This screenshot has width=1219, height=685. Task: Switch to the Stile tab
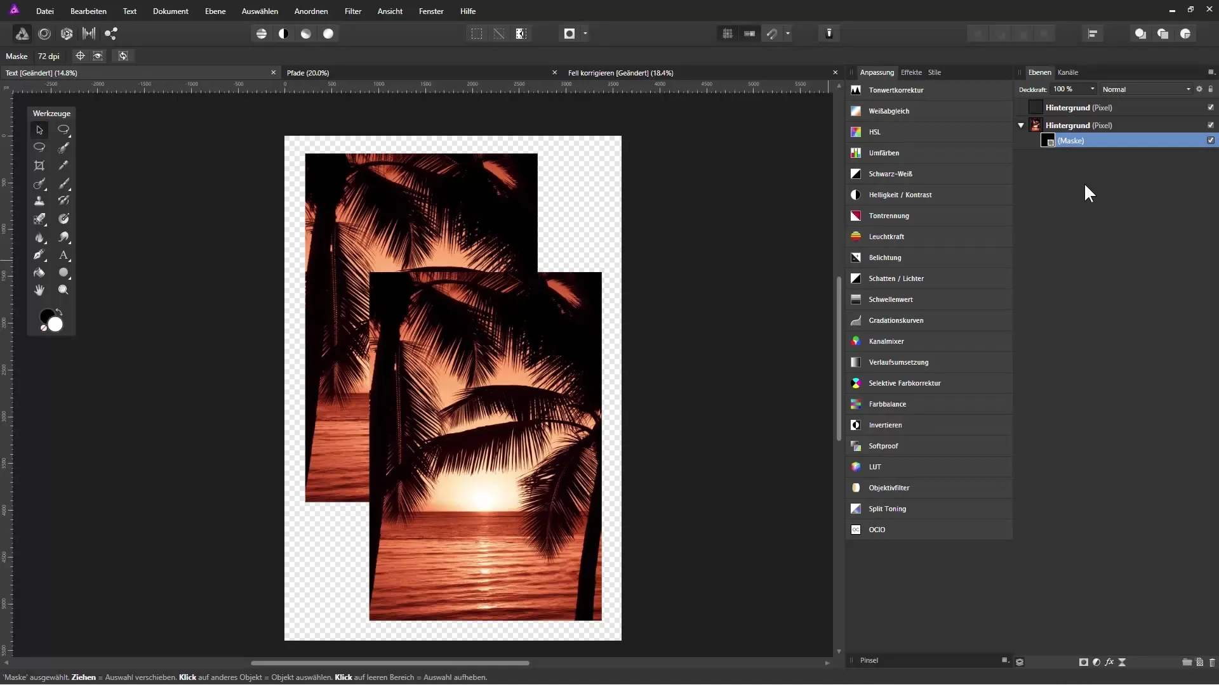point(935,72)
